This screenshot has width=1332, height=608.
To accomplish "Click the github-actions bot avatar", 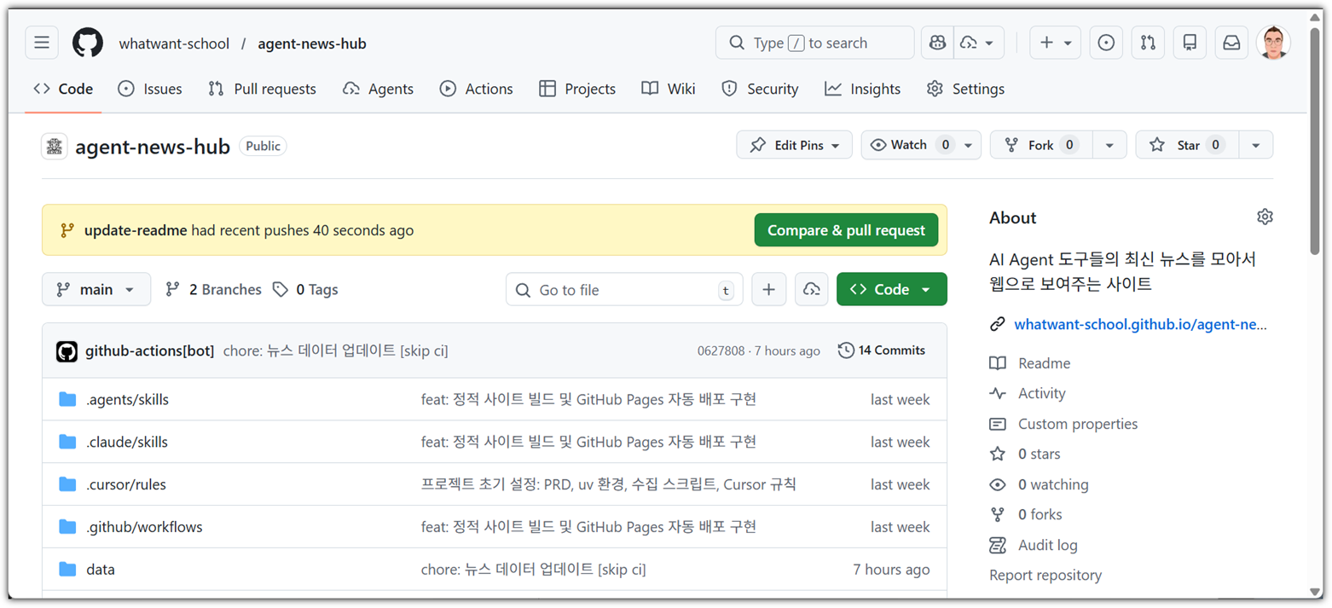I will click(x=67, y=350).
